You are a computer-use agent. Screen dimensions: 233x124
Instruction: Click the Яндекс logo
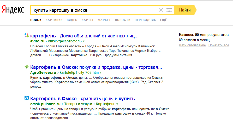[13, 9]
